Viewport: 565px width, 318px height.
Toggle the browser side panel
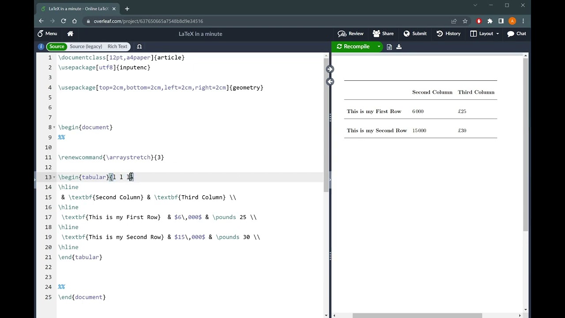(501, 21)
